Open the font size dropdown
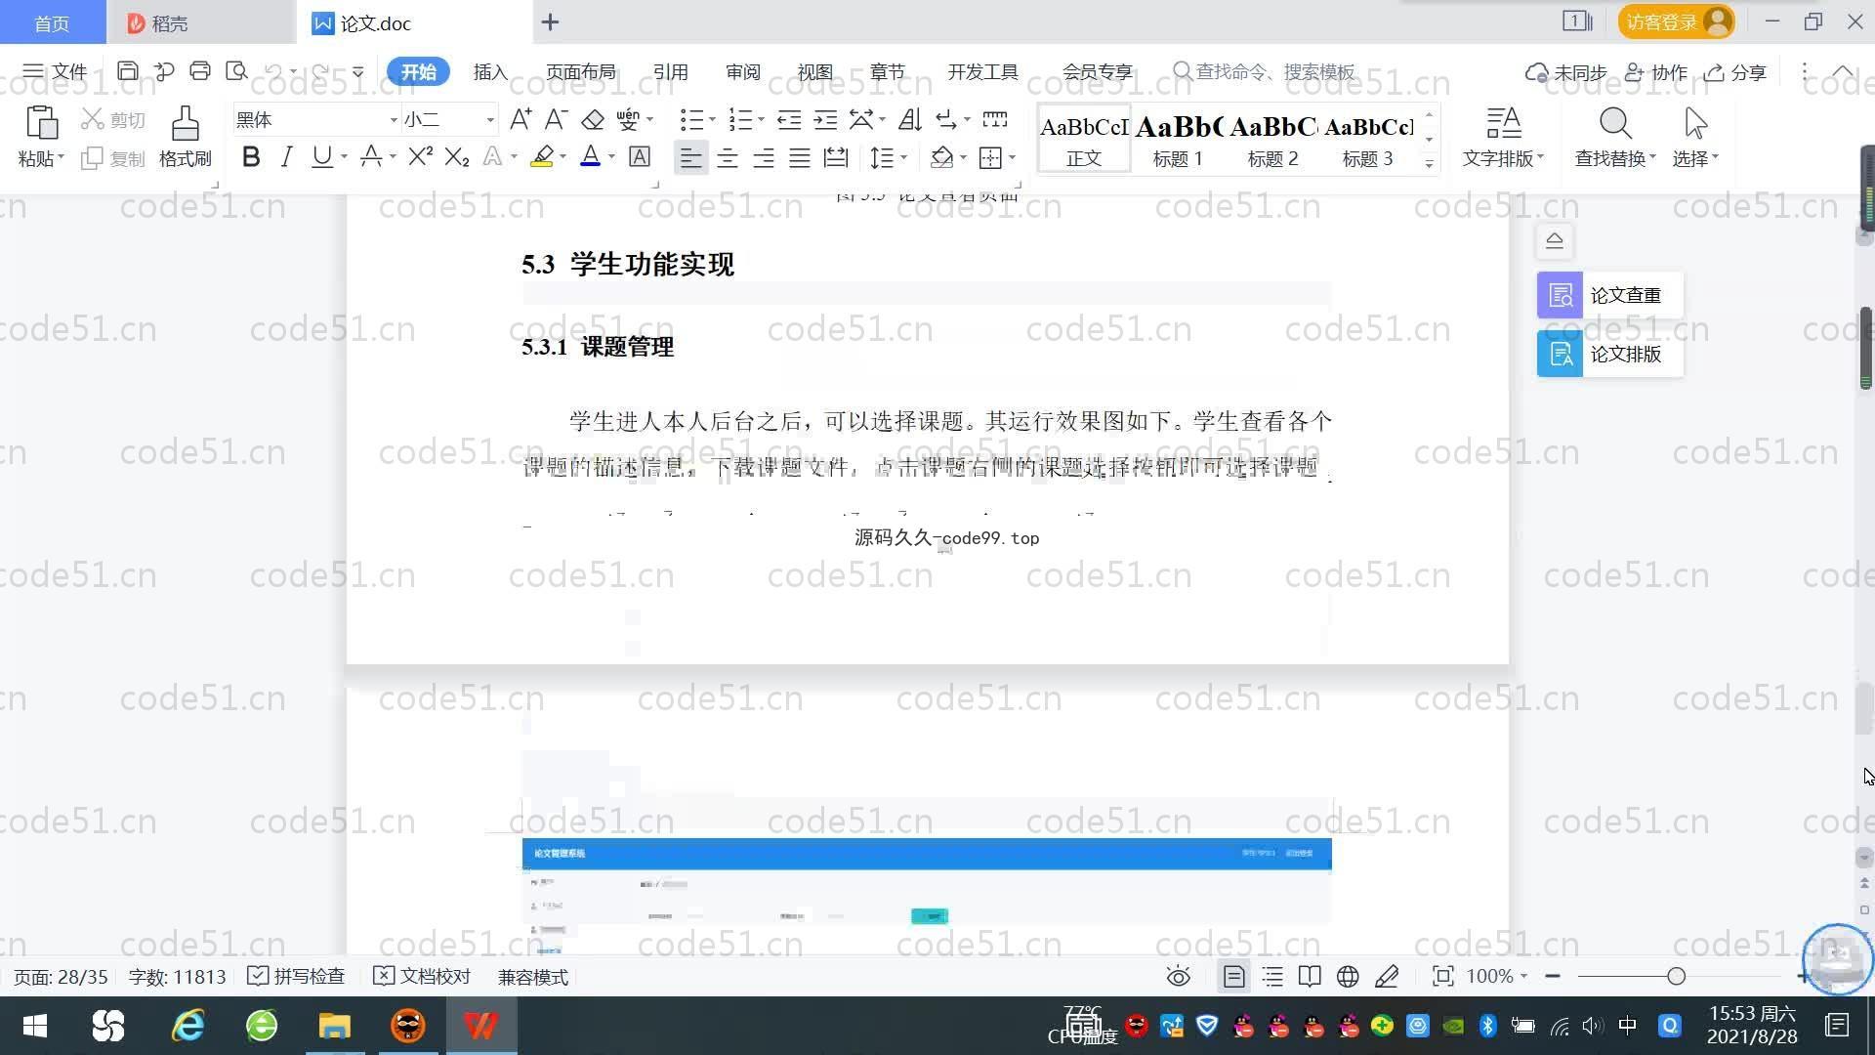Viewport: 1875px width, 1055px height. [x=490, y=120]
